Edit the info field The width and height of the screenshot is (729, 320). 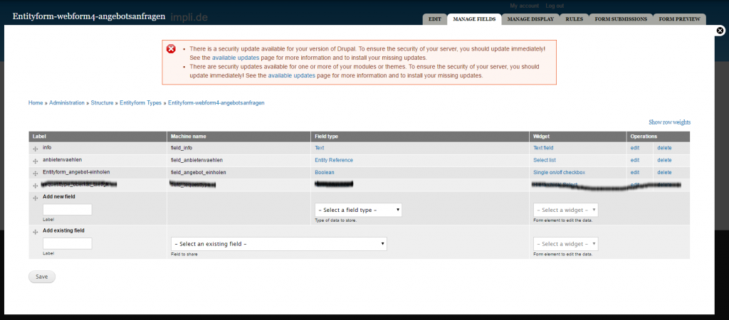(634, 148)
